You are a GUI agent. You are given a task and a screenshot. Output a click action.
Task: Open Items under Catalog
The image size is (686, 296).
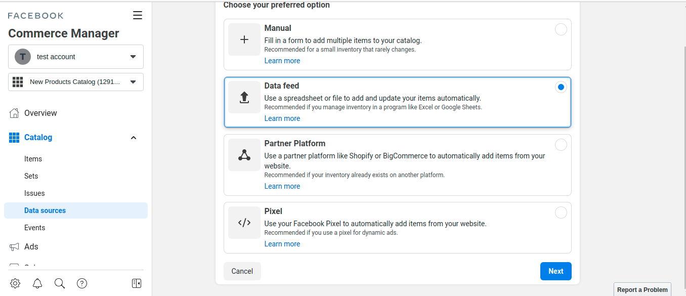(x=33, y=159)
